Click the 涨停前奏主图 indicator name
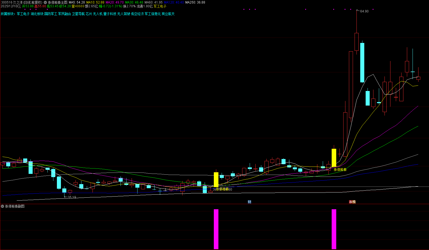The height and width of the screenshot is (250, 429). (58, 2)
